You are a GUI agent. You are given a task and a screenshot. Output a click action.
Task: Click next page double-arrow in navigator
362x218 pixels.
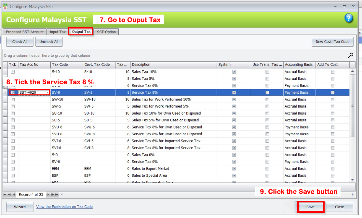(x=52, y=195)
